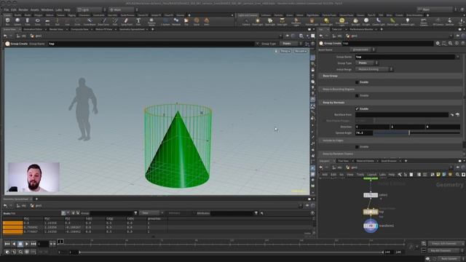
Task: Open Group Type dropdown in parameter pane
Action: (x=367, y=63)
